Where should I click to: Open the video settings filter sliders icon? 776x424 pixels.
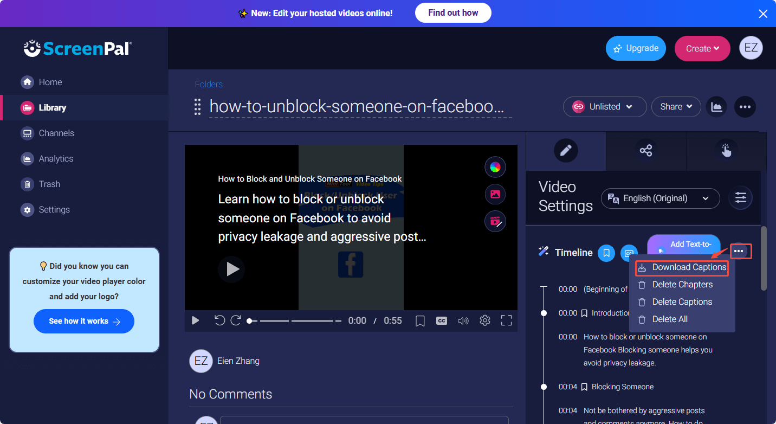point(740,198)
